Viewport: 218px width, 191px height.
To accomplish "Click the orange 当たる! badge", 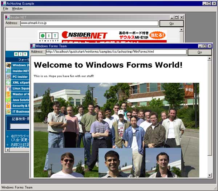I will 157,35.
